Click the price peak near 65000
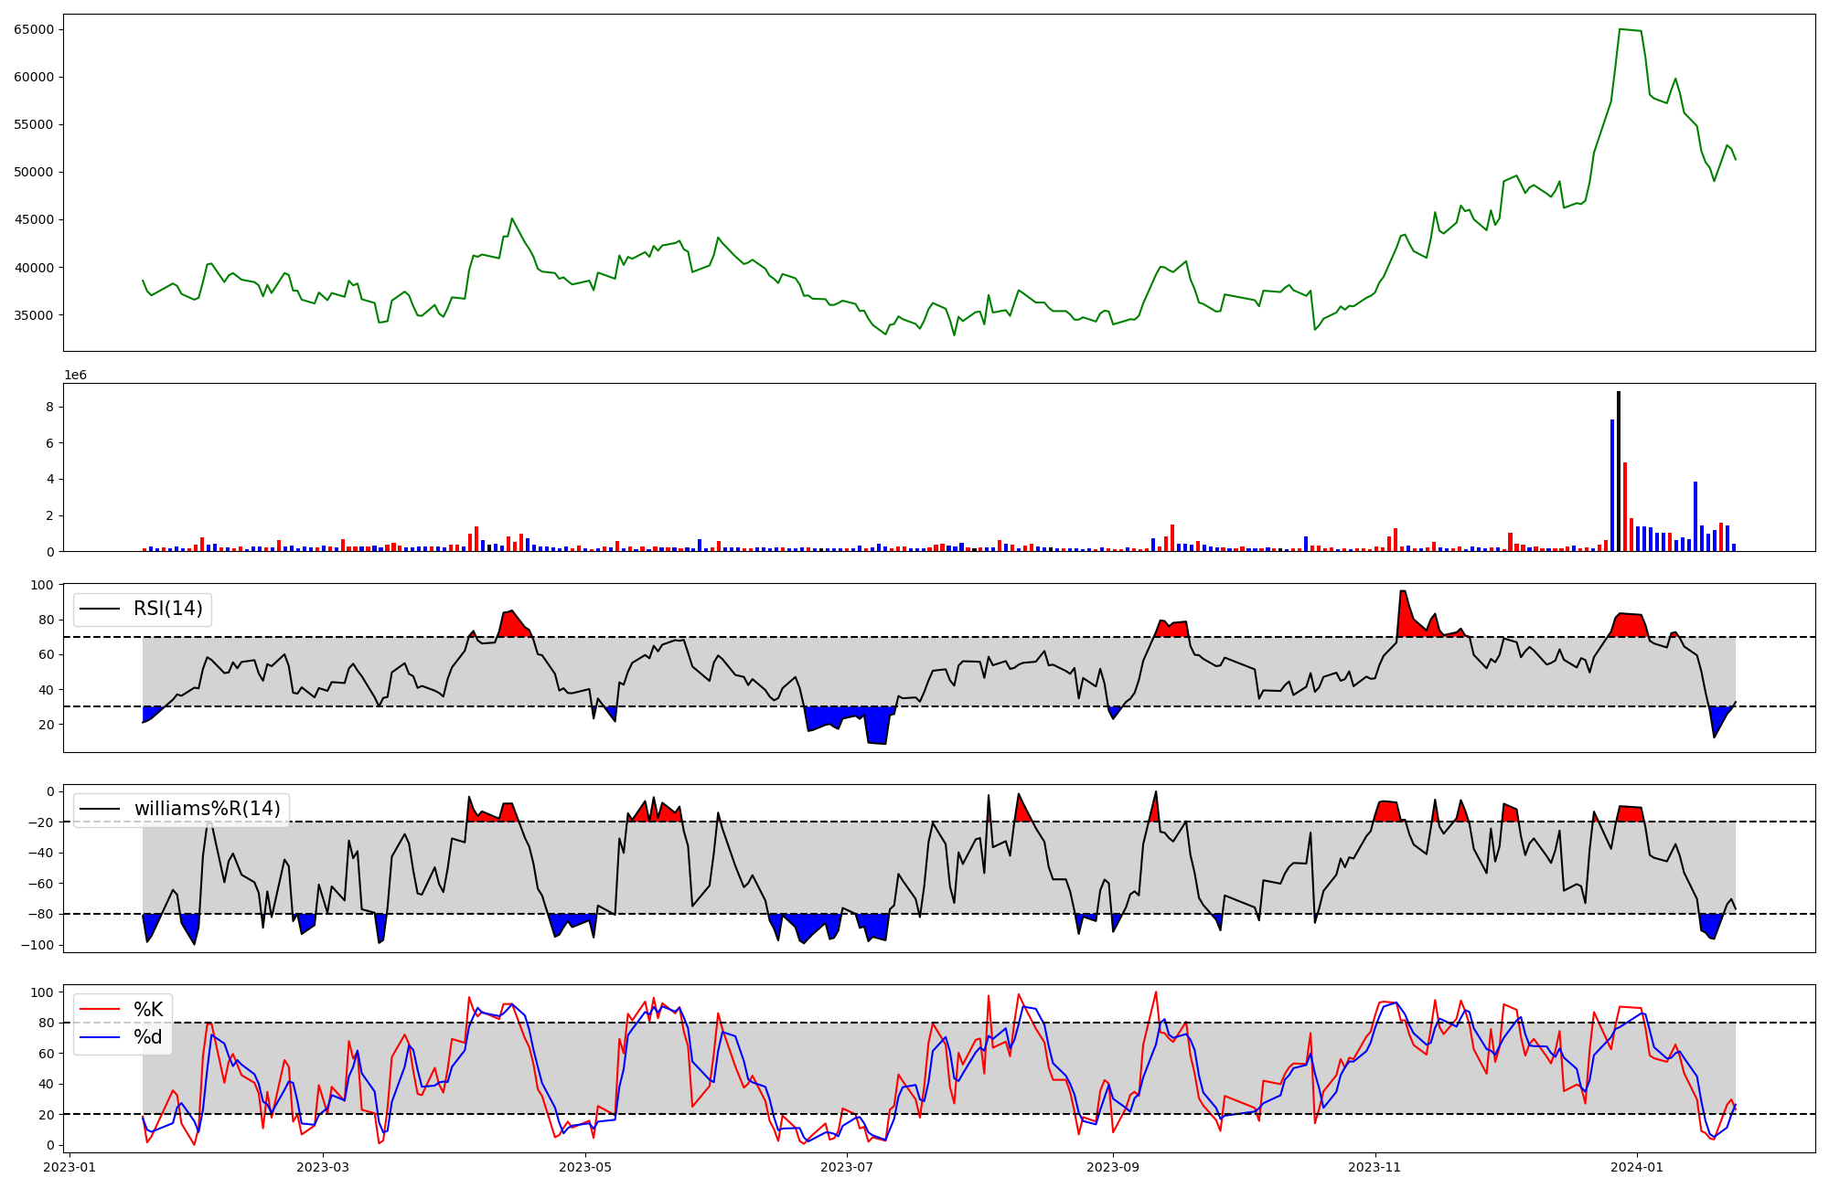This screenshot has width=1829, height=1188. [1620, 29]
